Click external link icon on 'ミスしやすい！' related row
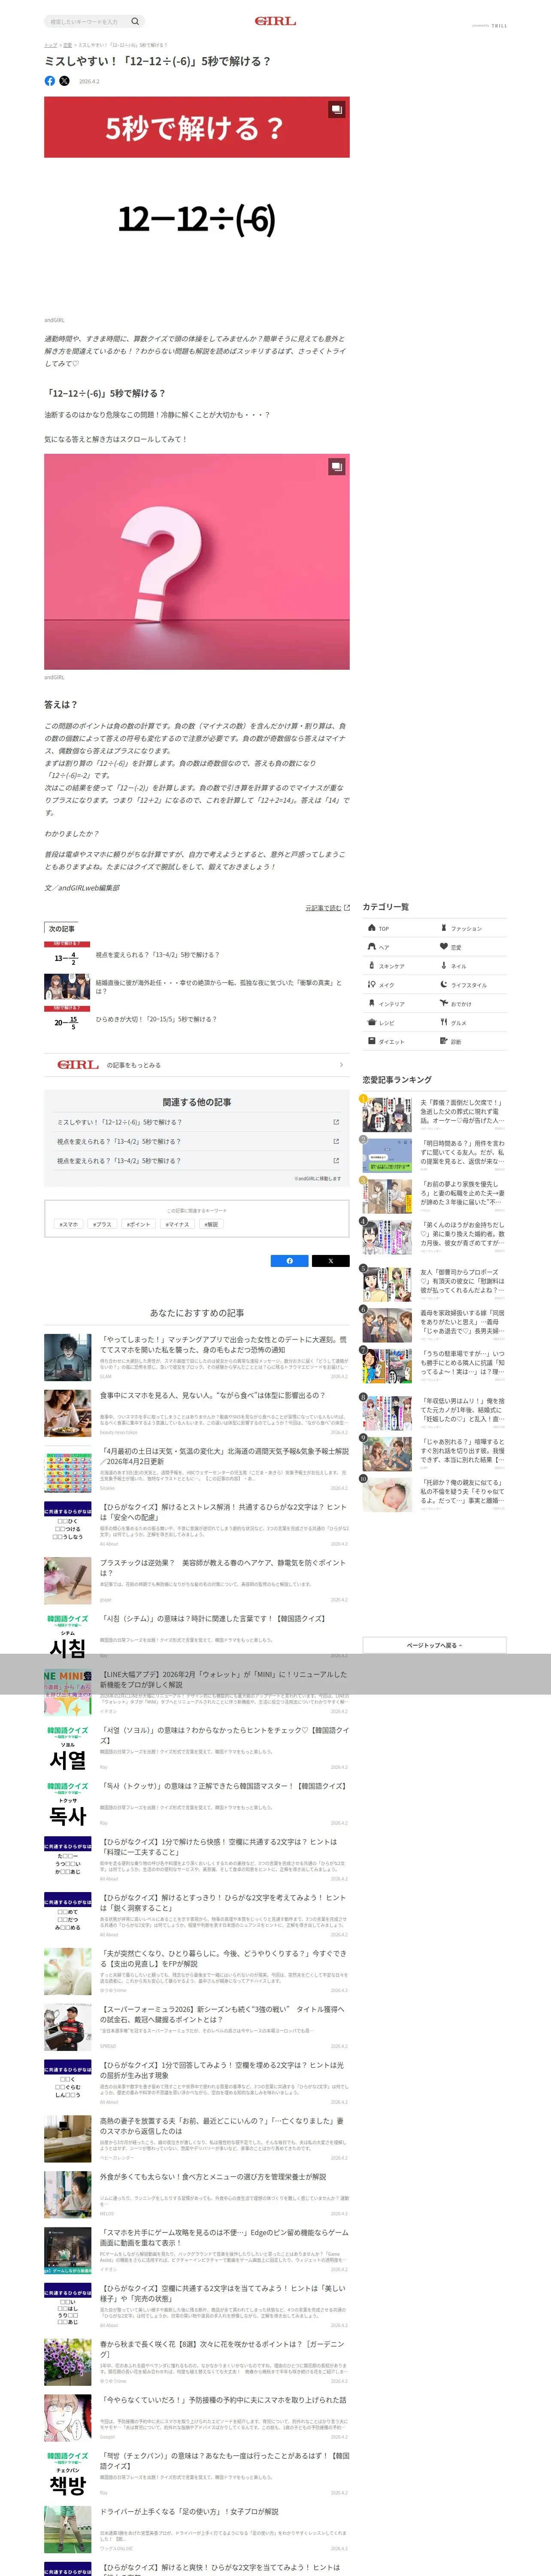Screen dimensions: 551x2576 click(336, 1122)
